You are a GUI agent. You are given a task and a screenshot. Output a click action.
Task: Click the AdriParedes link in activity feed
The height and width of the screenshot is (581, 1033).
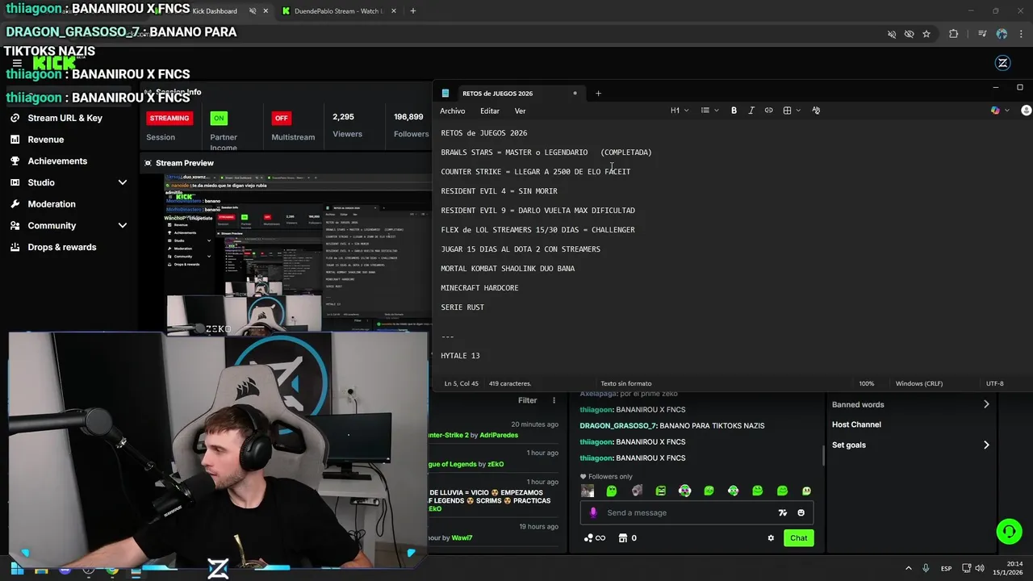499,435
